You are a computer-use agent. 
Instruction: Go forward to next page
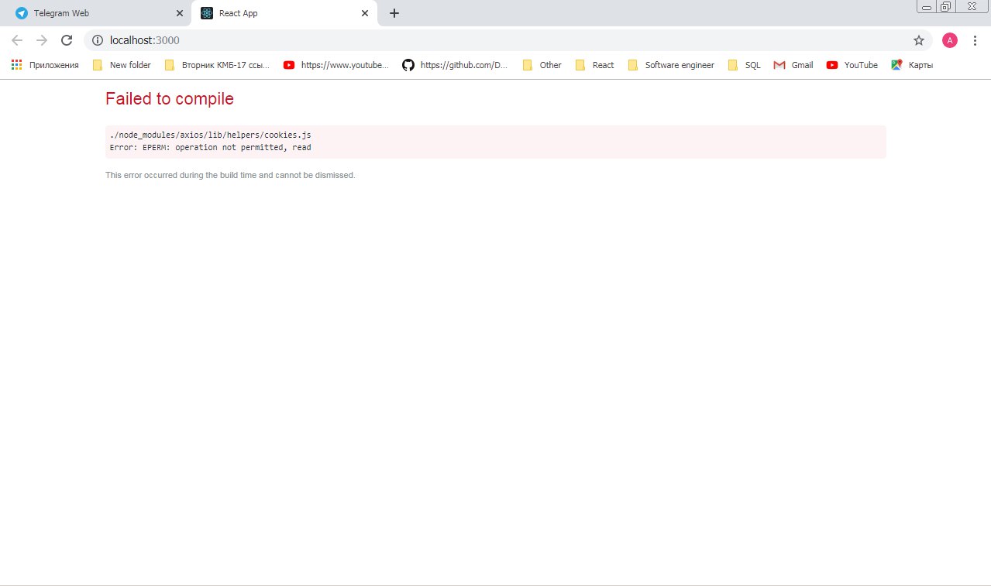coord(42,40)
